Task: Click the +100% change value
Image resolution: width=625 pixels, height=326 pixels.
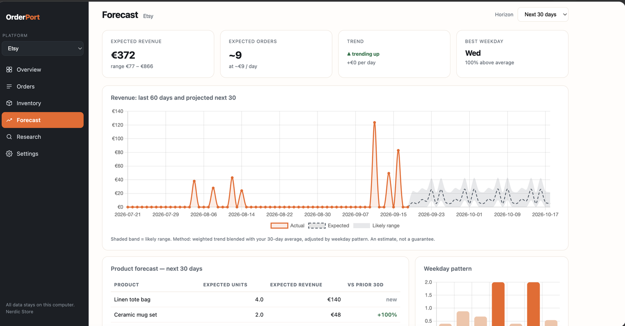Action: 387,315
